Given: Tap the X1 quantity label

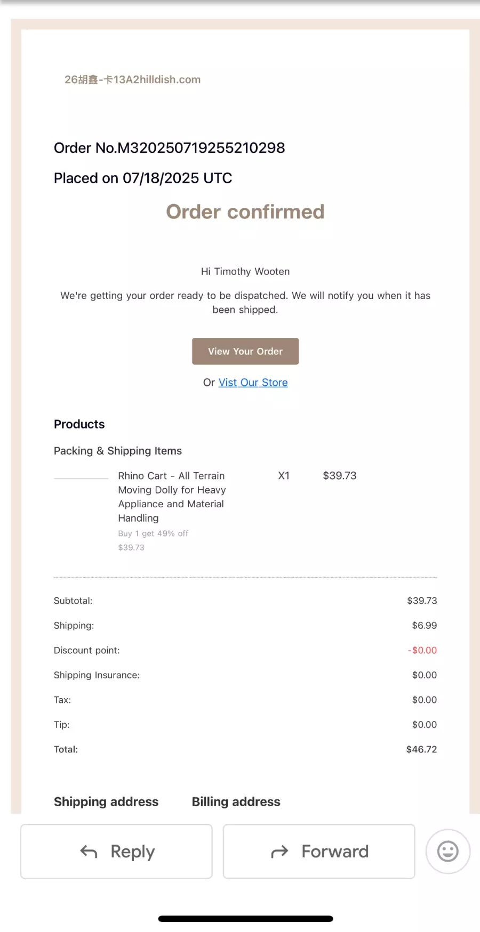Looking at the screenshot, I should pos(284,475).
